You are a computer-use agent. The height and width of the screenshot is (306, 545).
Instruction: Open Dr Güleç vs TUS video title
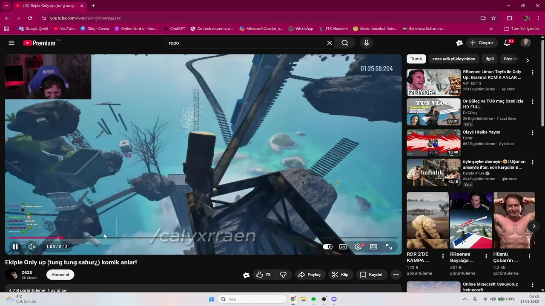click(x=493, y=104)
